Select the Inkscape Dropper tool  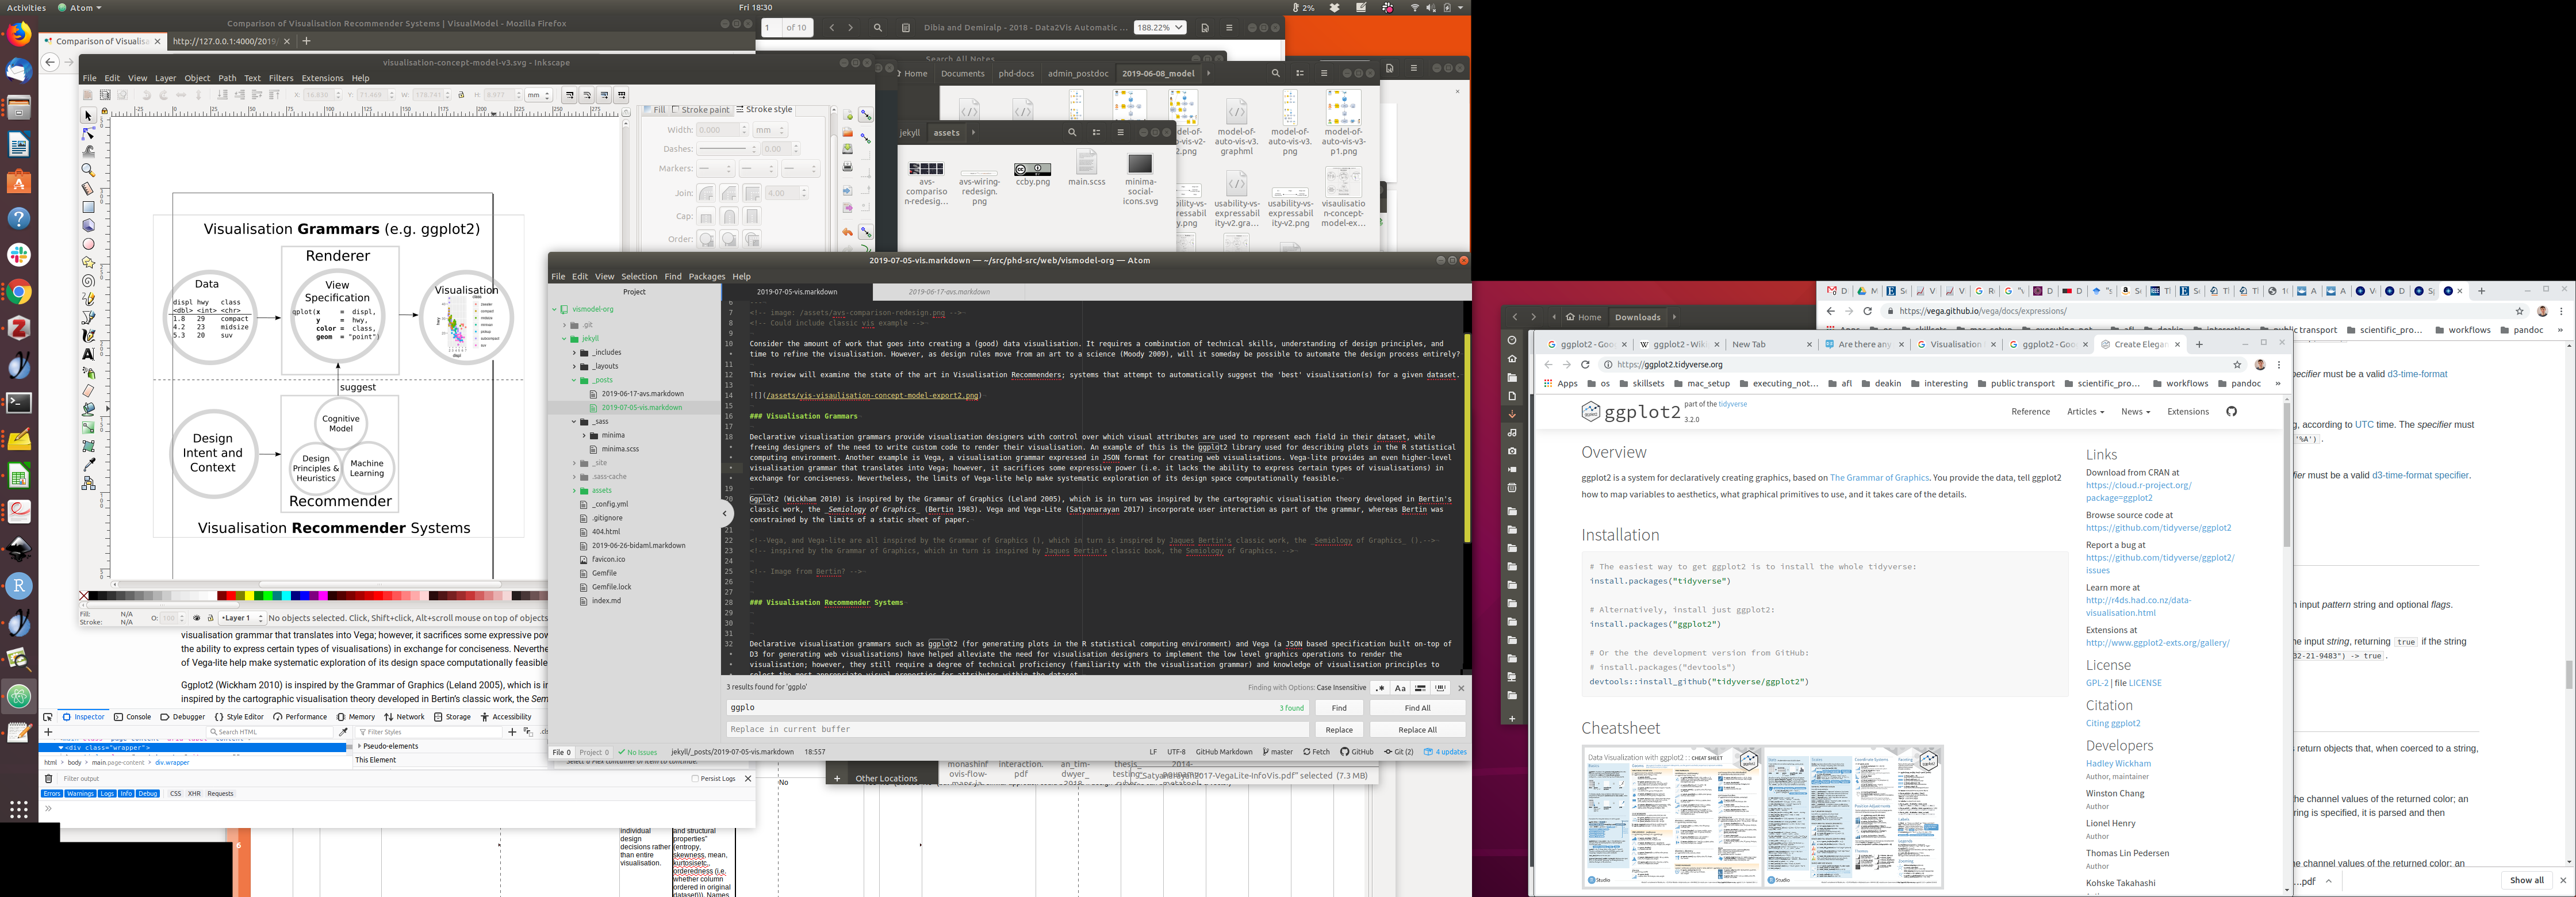[88, 464]
